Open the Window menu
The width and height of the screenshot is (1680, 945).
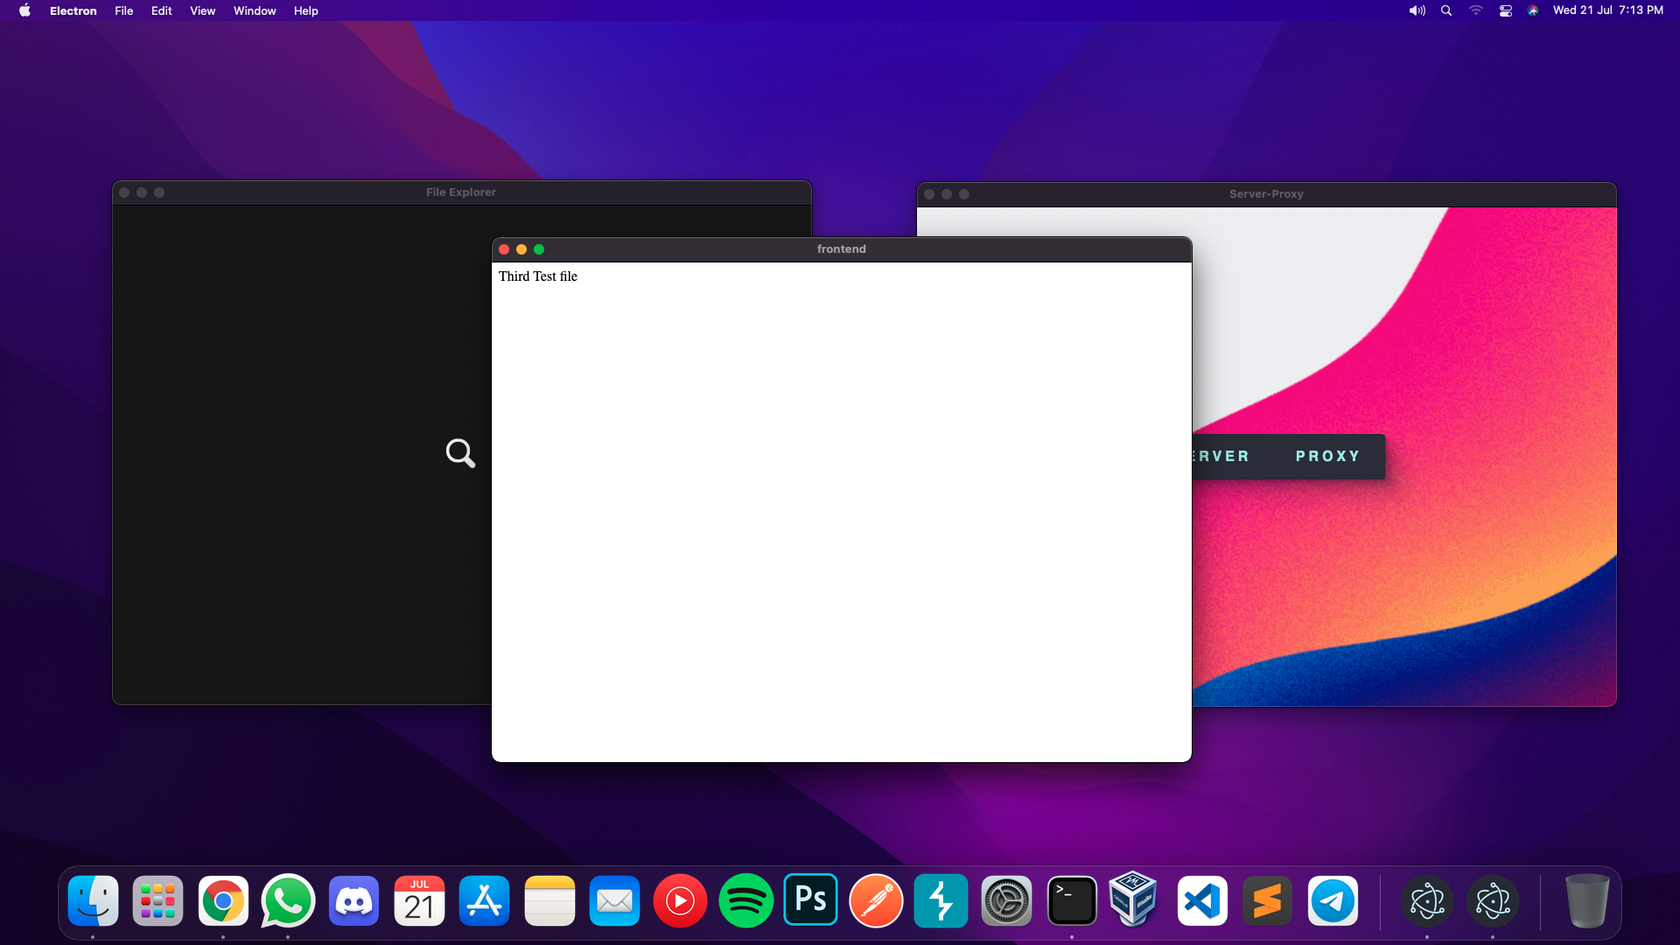(x=255, y=10)
